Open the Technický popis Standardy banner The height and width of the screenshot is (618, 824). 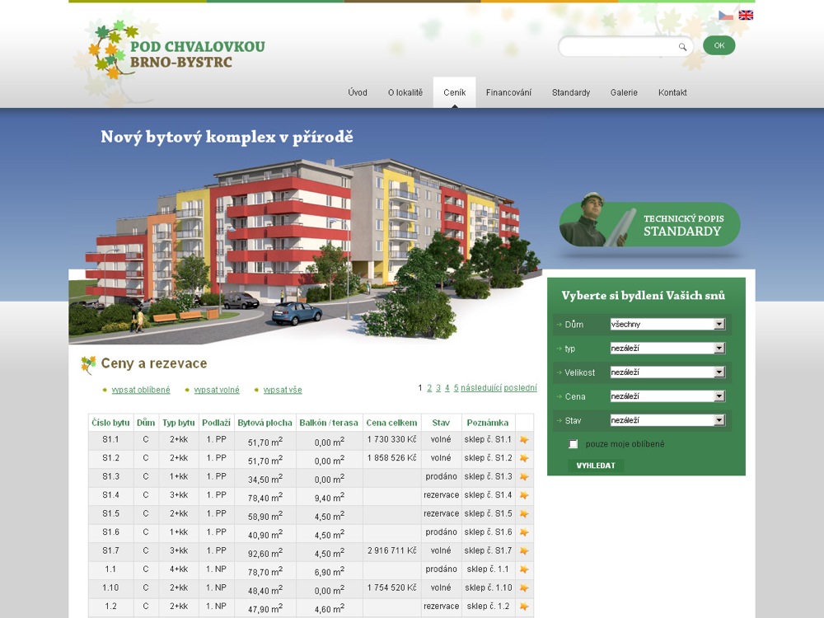pos(650,224)
